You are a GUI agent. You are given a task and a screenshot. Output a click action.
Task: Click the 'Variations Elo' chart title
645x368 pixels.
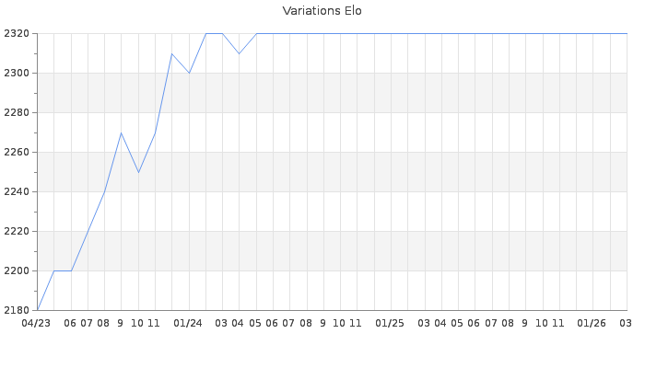click(x=322, y=11)
